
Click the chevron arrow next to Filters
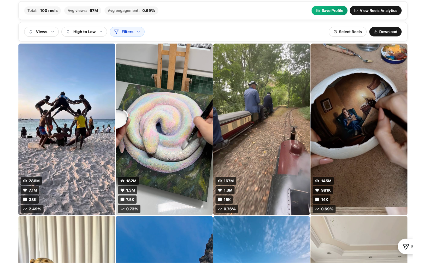tap(138, 32)
